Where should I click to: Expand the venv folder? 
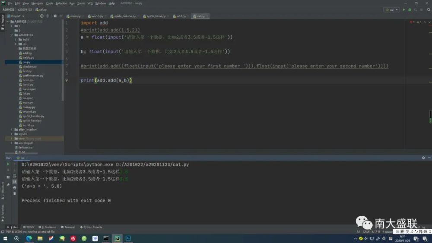[x=12, y=139]
